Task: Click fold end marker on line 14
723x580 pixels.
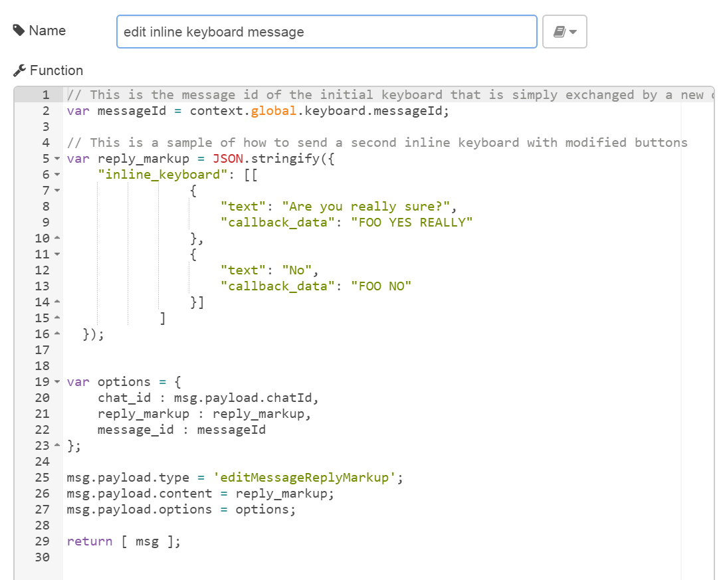Action: pyautogui.click(x=56, y=303)
